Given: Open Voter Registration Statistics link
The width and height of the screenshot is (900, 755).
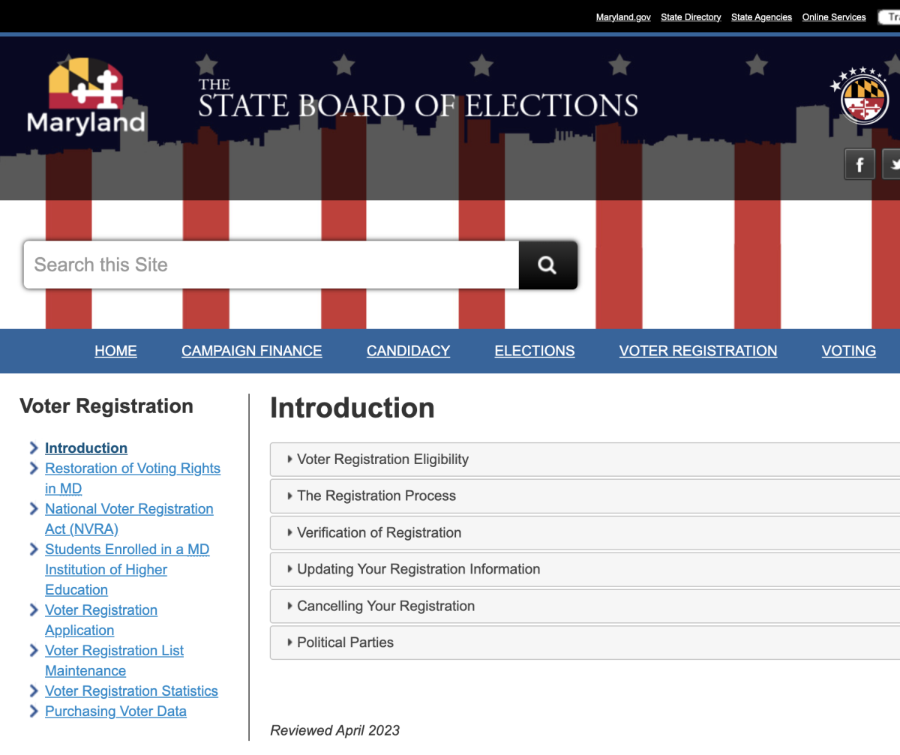Looking at the screenshot, I should pyautogui.click(x=131, y=691).
